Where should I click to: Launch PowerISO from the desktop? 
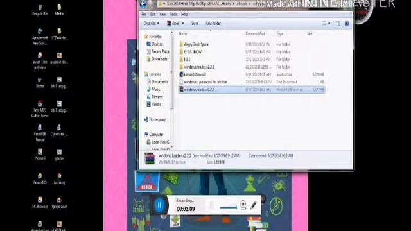(x=40, y=178)
